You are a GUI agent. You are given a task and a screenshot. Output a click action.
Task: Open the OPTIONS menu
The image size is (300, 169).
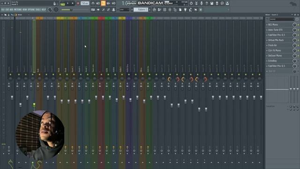coord(31,9)
